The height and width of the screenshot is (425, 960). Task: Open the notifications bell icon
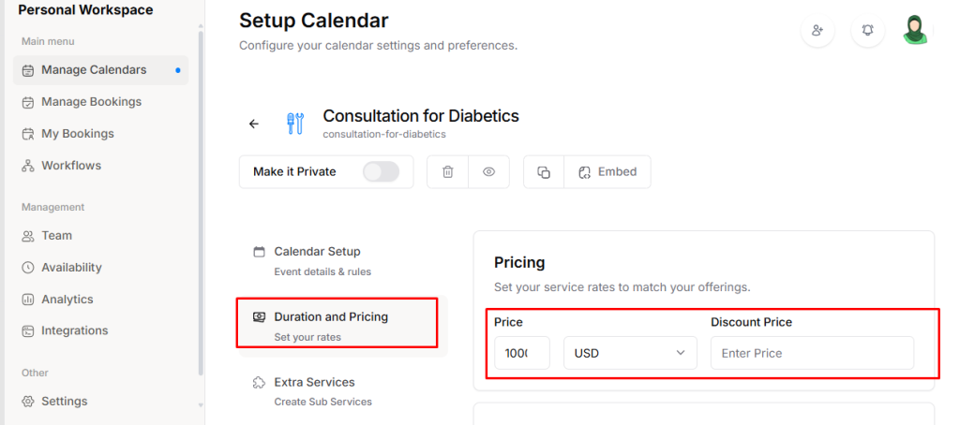[868, 31]
